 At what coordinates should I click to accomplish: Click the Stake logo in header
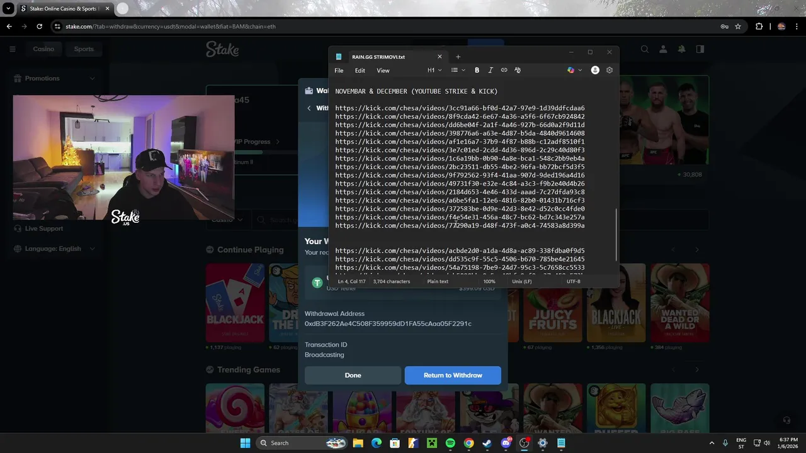coord(222,49)
